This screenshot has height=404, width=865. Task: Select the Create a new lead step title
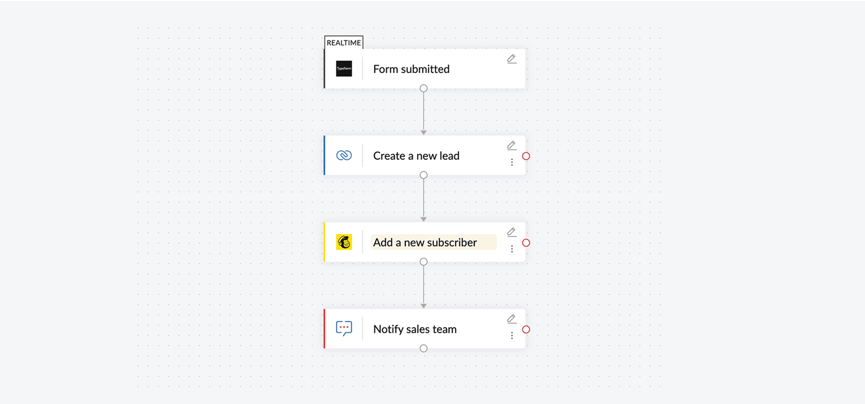click(416, 156)
